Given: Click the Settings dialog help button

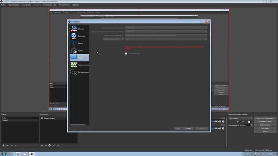Looking at the screenshot, I should (202, 22).
